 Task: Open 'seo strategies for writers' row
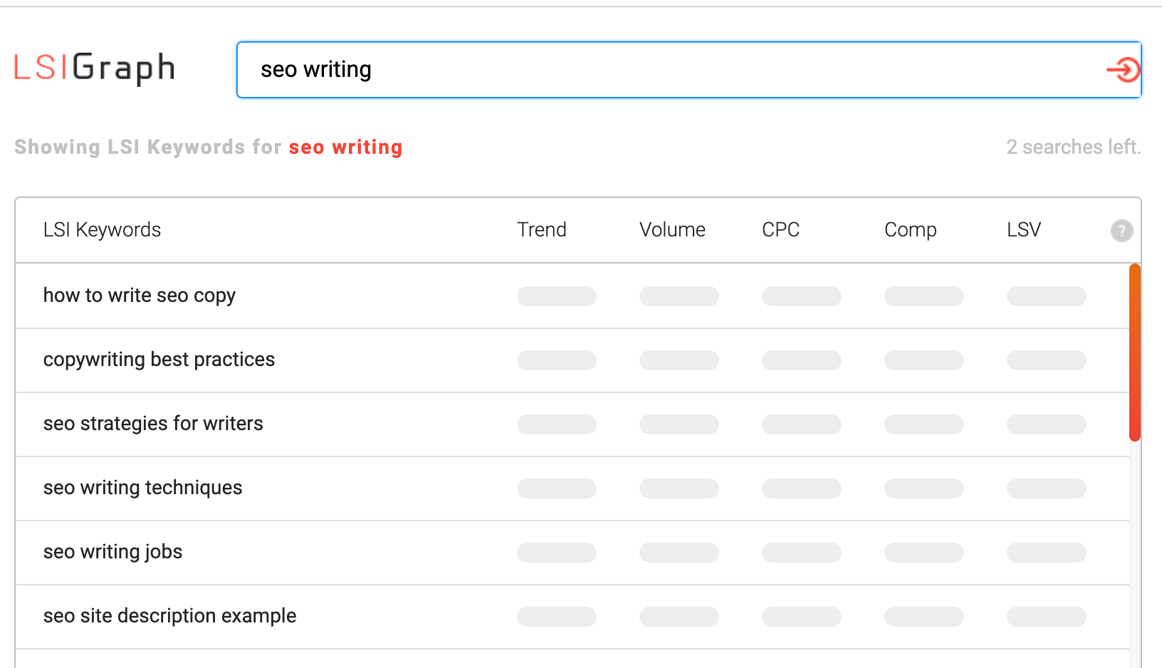[153, 424]
